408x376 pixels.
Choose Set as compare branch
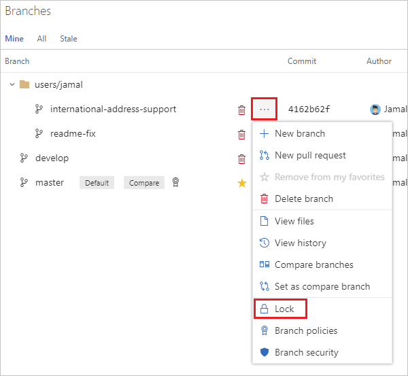point(322,286)
